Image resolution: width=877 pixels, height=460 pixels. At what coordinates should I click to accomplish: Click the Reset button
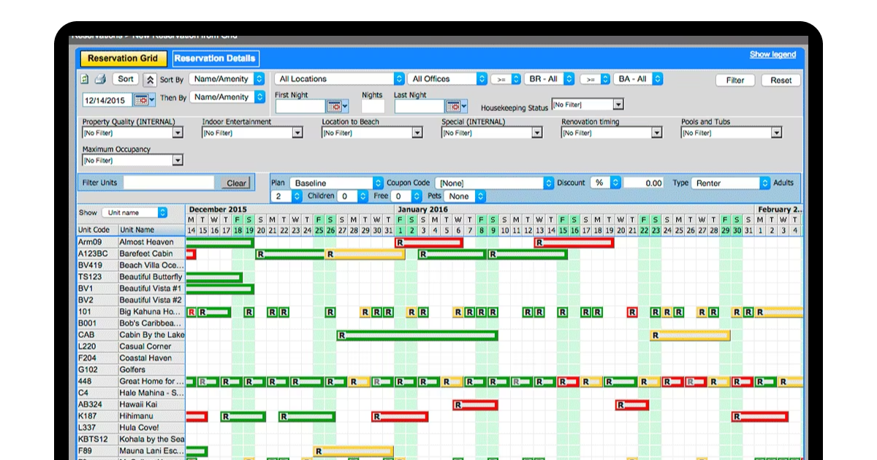781,80
